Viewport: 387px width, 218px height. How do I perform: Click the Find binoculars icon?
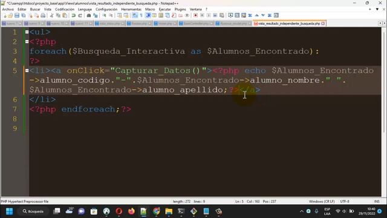88,15
